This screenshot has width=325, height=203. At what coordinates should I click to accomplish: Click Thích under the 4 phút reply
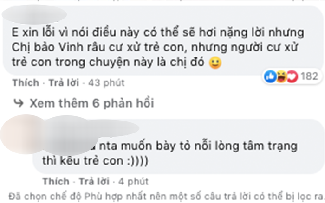56,182
